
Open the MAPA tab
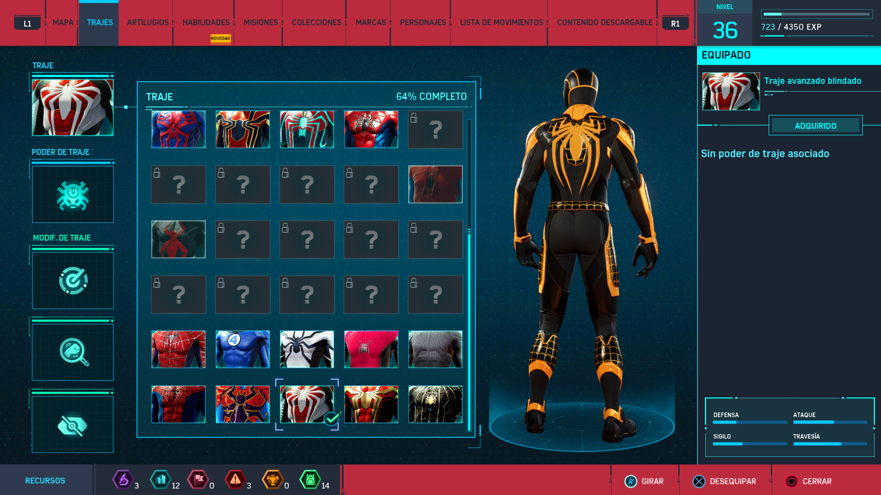[63, 22]
